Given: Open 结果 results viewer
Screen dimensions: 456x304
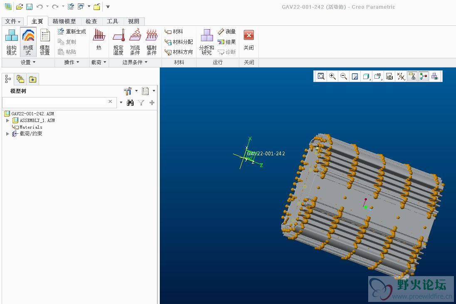Looking at the screenshot, I should (227, 42).
